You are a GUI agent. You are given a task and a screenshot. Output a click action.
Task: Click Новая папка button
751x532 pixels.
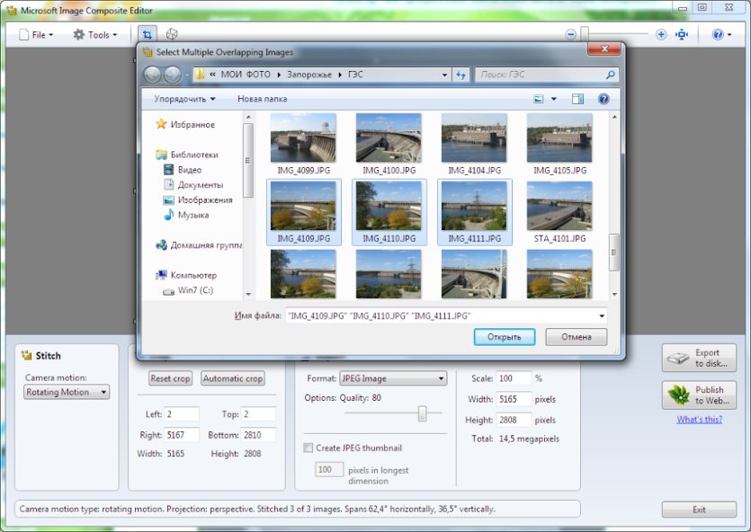pos(263,99)
